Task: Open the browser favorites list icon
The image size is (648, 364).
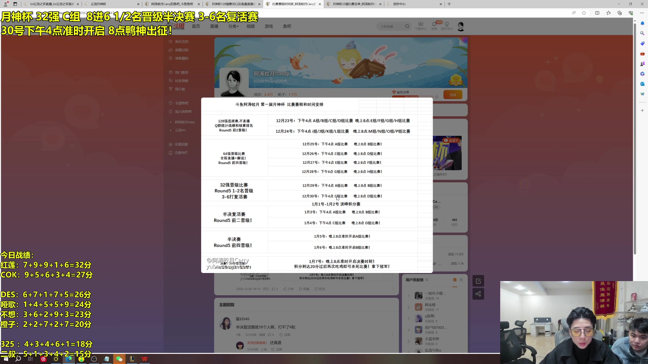Action: point(608,13)
